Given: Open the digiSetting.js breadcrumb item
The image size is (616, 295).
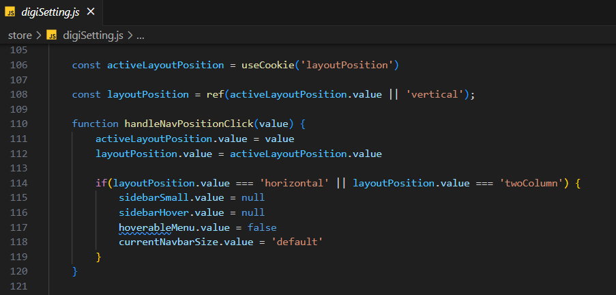Looking at the screenshot, I should pos(93,35).
